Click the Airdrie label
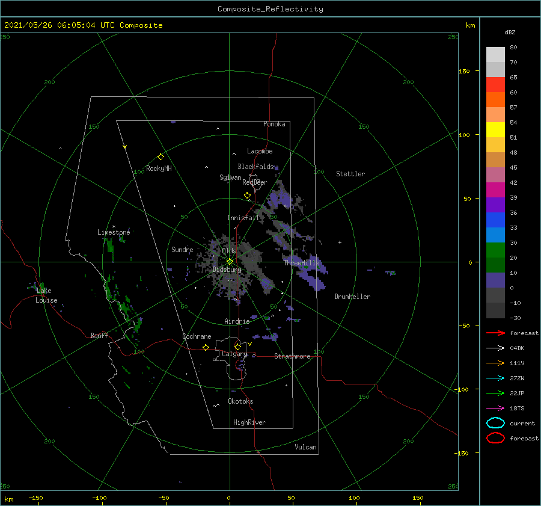 pyautogui.click(x=237, y=321)
